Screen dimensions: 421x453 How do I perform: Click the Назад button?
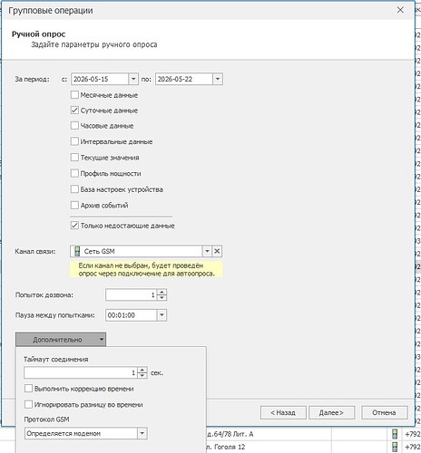tap(283, 412)
